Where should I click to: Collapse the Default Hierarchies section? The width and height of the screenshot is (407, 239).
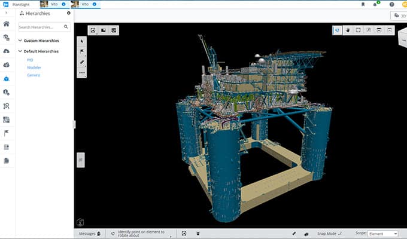click(20, 51)
